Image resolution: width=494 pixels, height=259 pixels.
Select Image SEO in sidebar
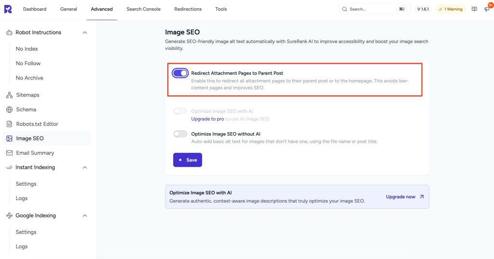(x=47, y=138)
